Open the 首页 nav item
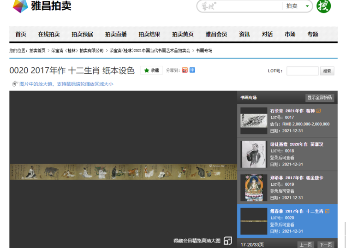346x248 pixels. (21, 34)
